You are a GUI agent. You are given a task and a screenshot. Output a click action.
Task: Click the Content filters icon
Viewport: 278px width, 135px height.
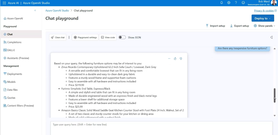click(5, 106)
